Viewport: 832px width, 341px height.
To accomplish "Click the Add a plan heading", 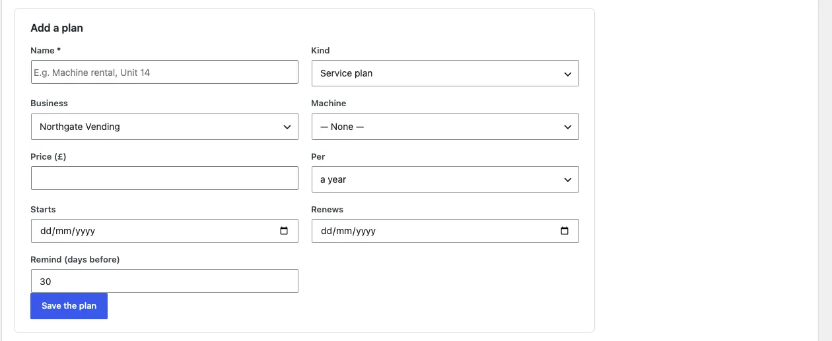I will click(x=57, y=28).
